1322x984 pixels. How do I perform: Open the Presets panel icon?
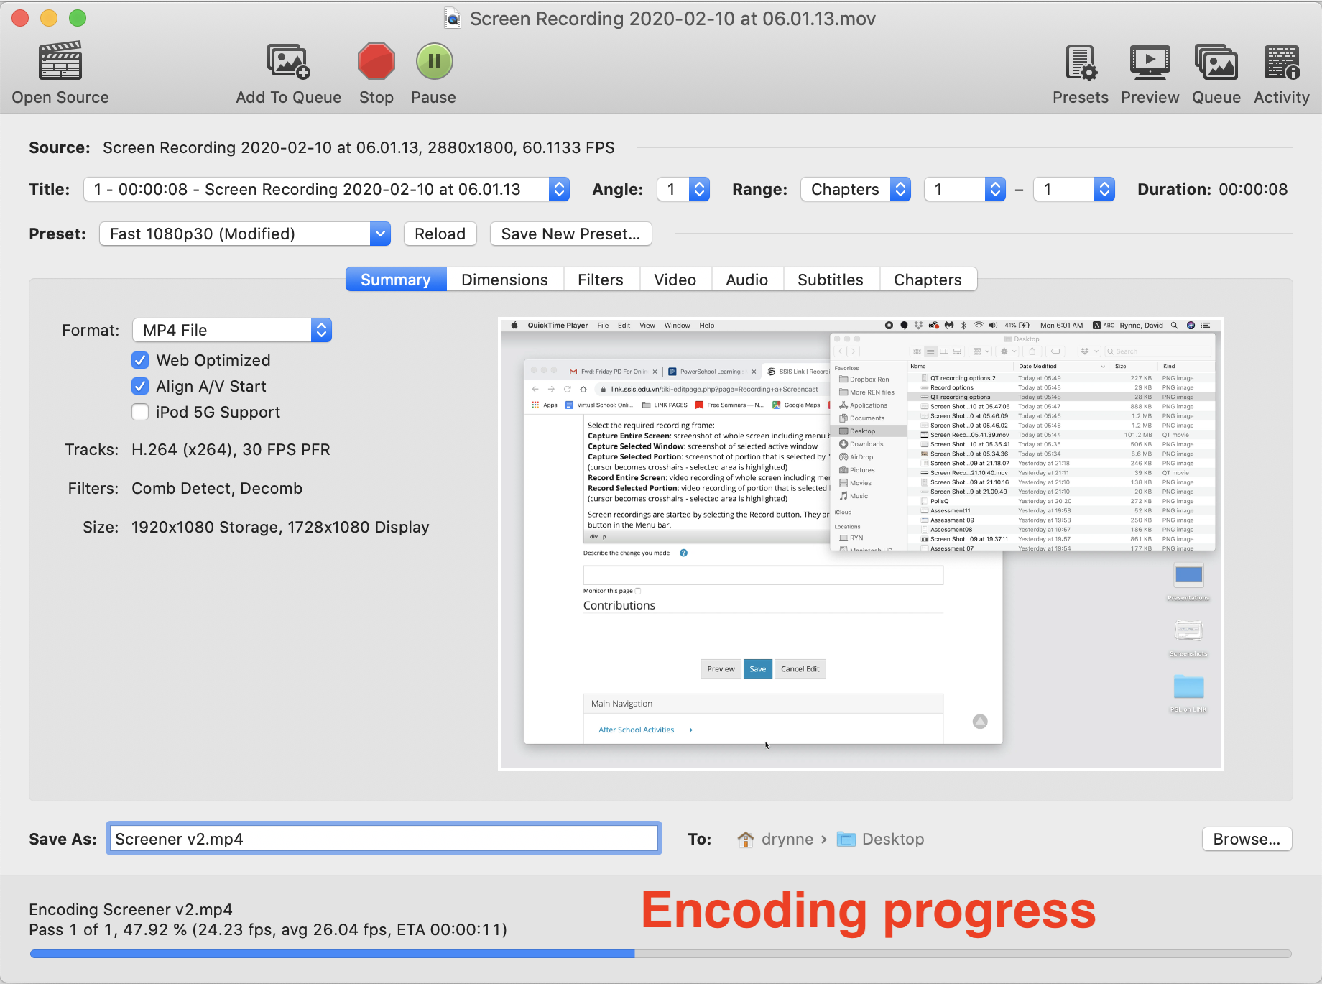[1080, 63]
